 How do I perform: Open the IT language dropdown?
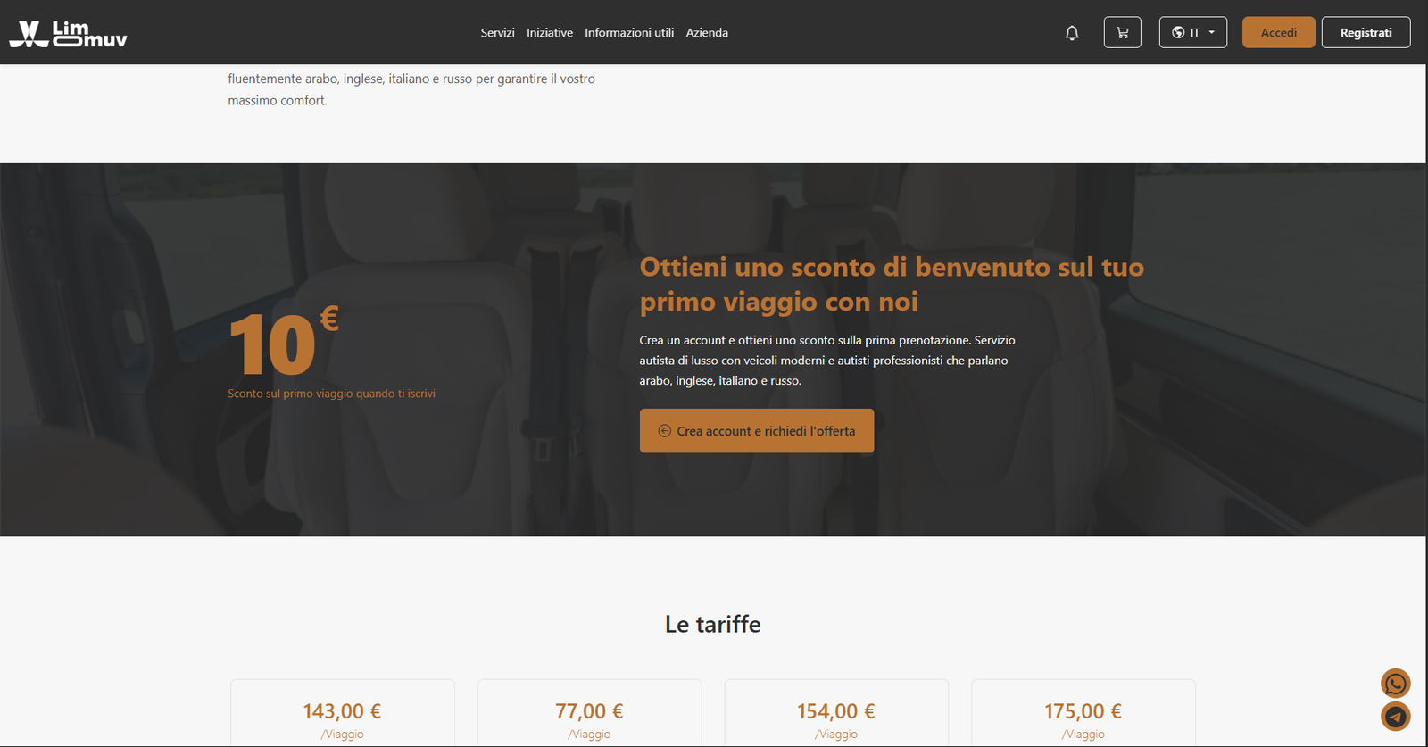coord(1192,32)
